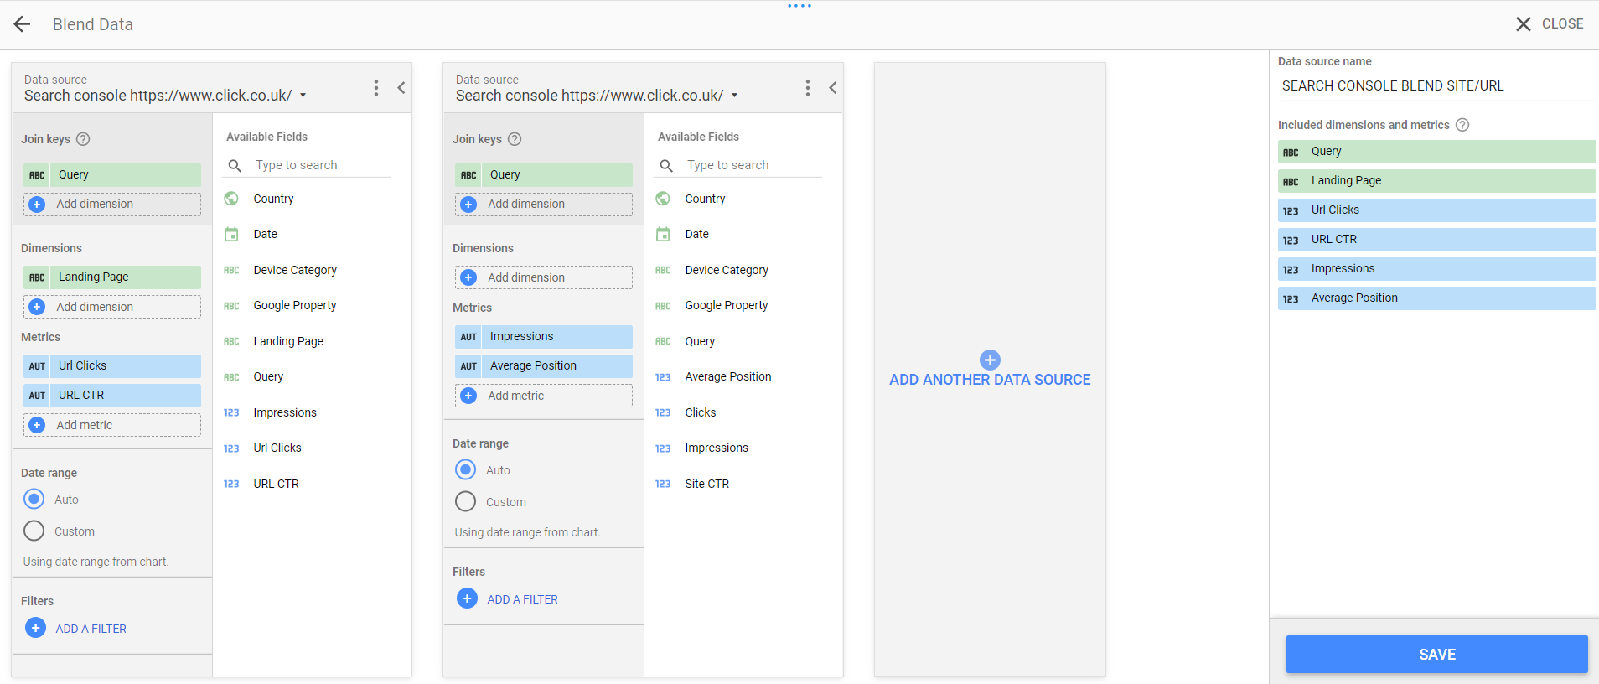
Task: Open the second data source's three-dot menu
Action: [x=808, y=88]
